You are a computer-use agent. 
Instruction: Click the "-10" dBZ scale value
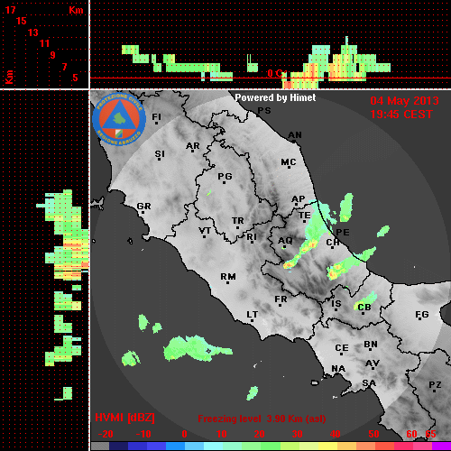pos(143,434)
